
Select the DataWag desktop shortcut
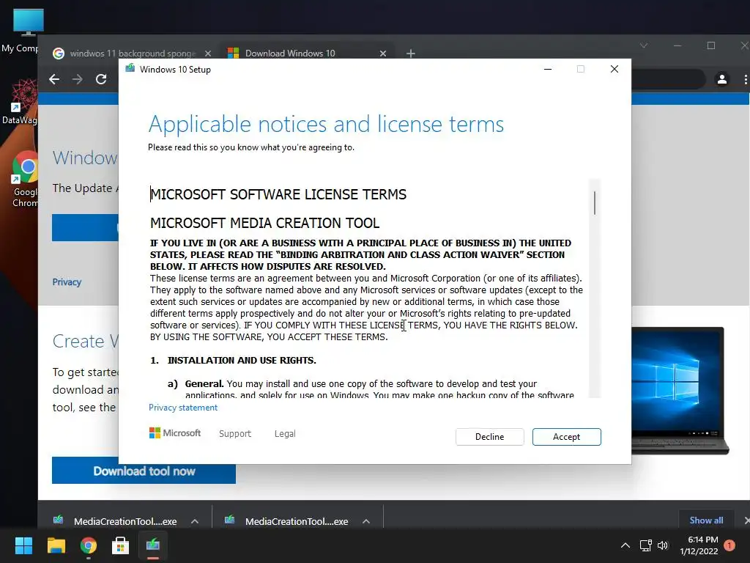point(20,101)
